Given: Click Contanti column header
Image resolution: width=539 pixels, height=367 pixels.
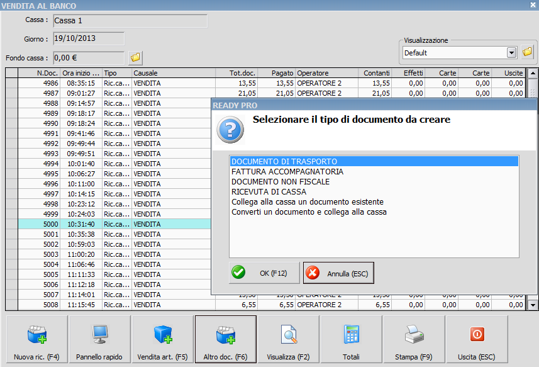Looking at the screenshot, I should click(x=375, y=73).
